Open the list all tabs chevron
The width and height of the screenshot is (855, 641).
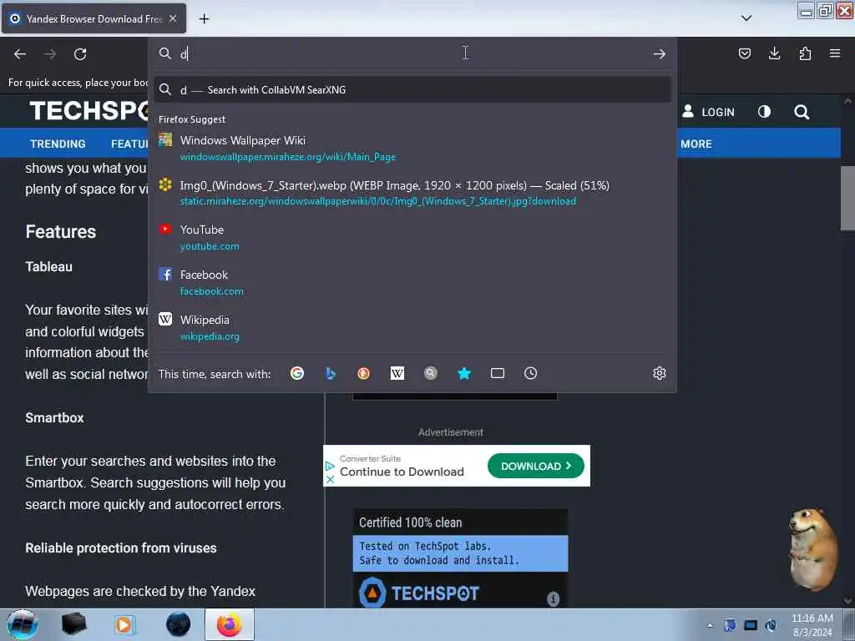(746, 18)
